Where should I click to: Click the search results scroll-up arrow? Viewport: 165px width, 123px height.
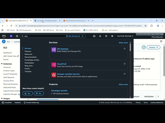tap(130, 42)
